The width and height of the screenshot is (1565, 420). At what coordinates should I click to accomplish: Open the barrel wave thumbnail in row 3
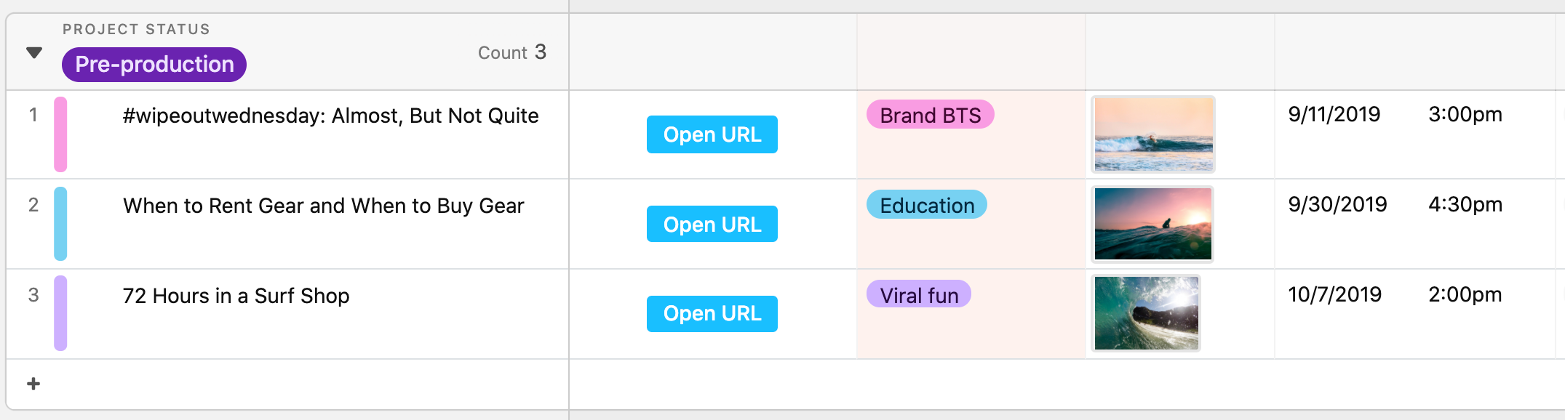pos(1146,313)
